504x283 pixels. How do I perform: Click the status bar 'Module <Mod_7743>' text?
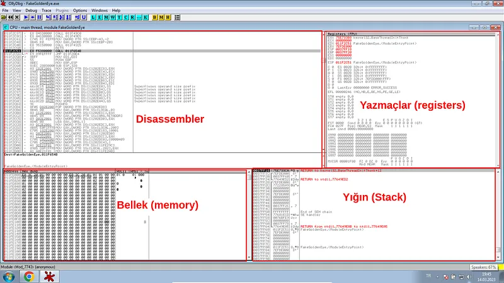[28, 267]
